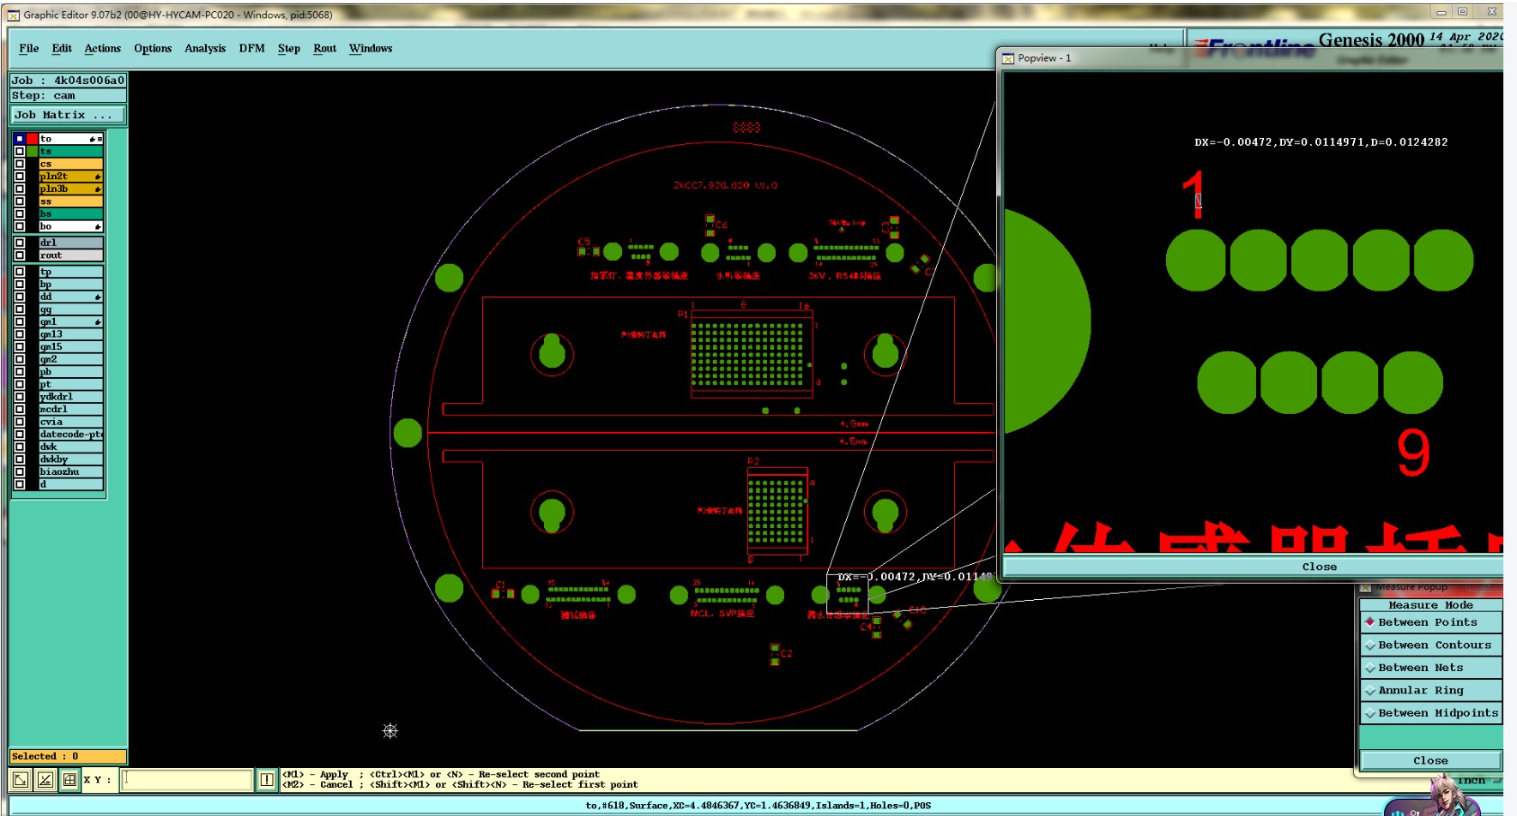The height and width of the screenshot is (816, 1517).
Task: Click the DX/DY measurement readout in Popview
Action: click(1321, 142)
